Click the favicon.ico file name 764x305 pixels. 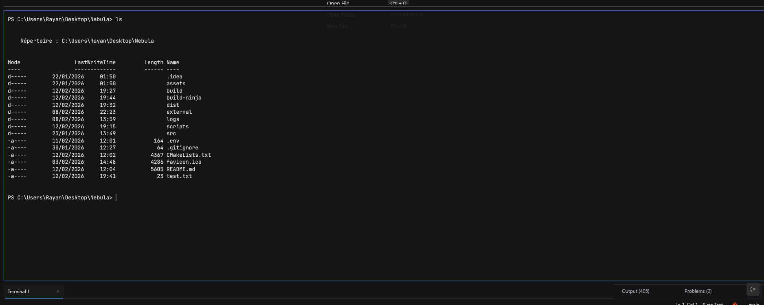[184, 162]
